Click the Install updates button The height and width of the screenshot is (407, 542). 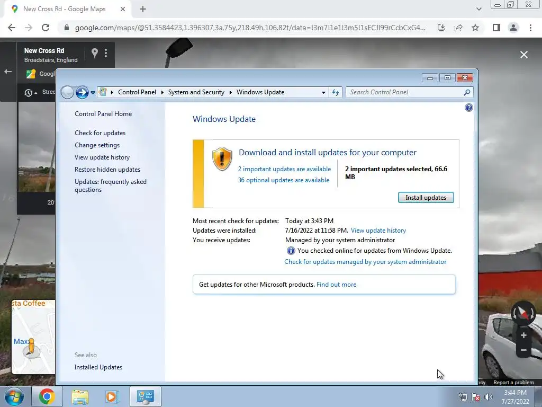coord(426,198)
